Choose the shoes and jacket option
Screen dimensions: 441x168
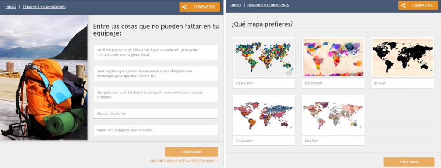[x=156, y=74]
